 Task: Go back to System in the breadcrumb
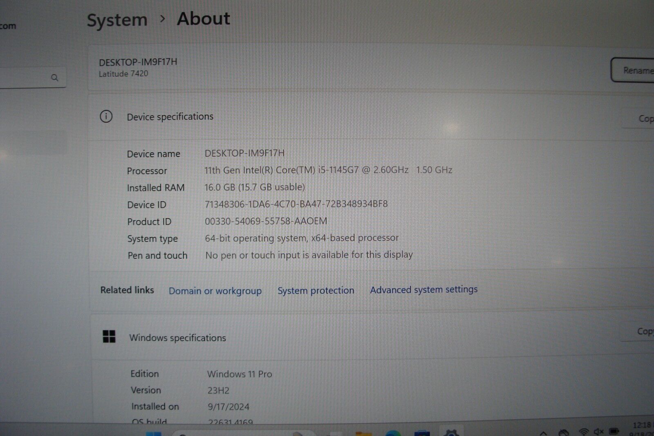click(x=117, y=20)
